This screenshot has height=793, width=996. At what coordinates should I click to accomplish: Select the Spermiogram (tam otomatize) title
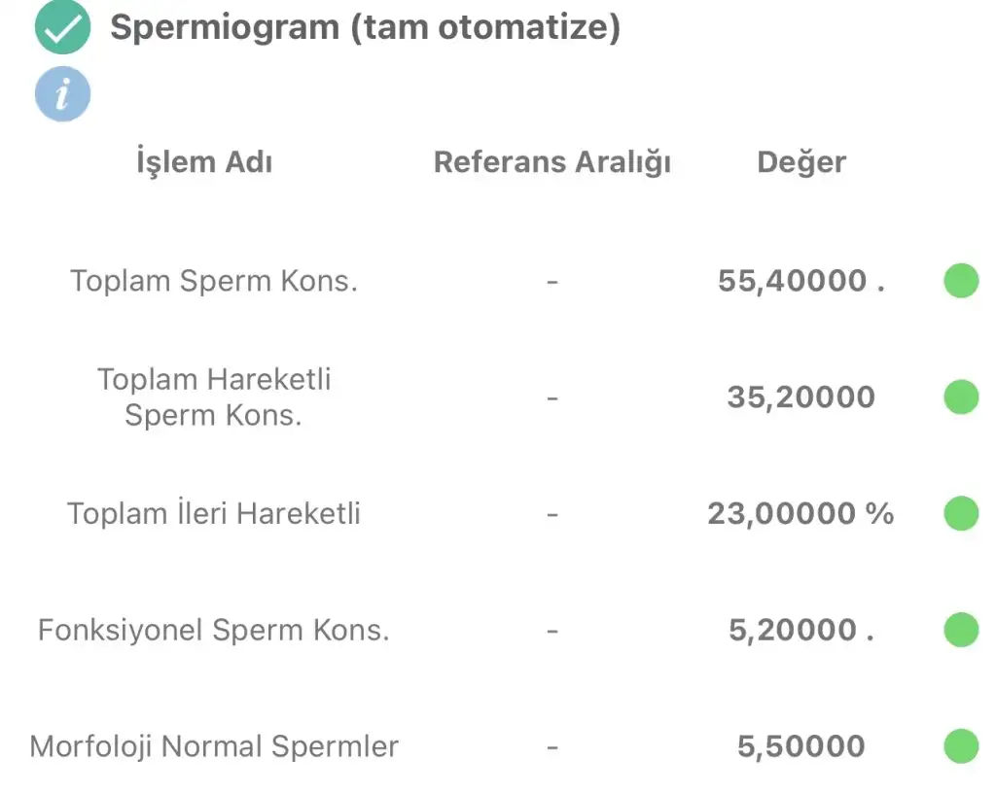(x=365, y=28)
